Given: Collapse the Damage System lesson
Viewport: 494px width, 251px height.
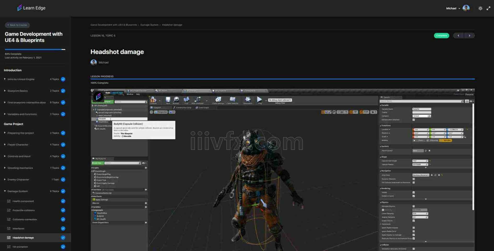Looking at the screenshot, I should 5,191.
